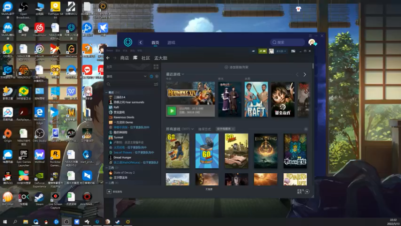Open the Steam desktop shortcut
401x226 pixels.
point(40,199)
